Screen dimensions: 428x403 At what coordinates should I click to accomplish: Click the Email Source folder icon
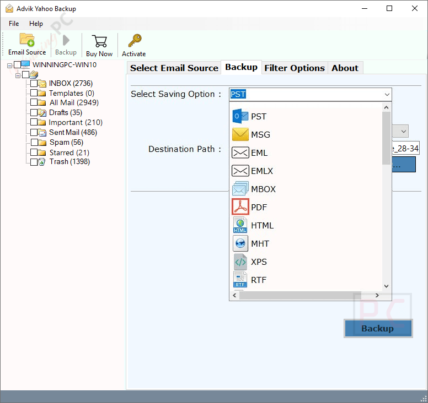tap(27, 40)
